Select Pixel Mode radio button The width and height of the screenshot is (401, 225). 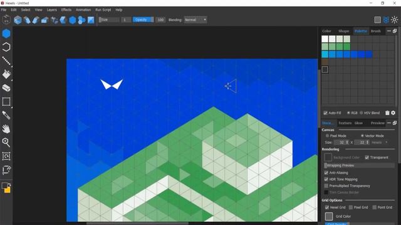tap(327, 136)
